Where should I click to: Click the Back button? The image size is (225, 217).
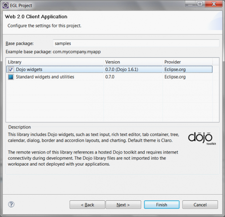(87, 205)
